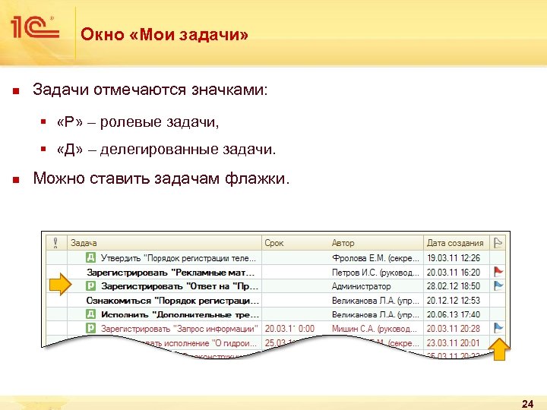The height and width of the screenshot is (410, 547).
Task: Click Великанова Л.А. in the Исполнить row
Action: [376, 314]
